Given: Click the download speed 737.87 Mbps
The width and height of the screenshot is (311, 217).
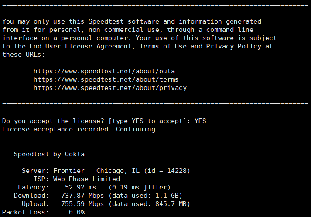Looking at the screenshot, I should [x=82, y=196].
